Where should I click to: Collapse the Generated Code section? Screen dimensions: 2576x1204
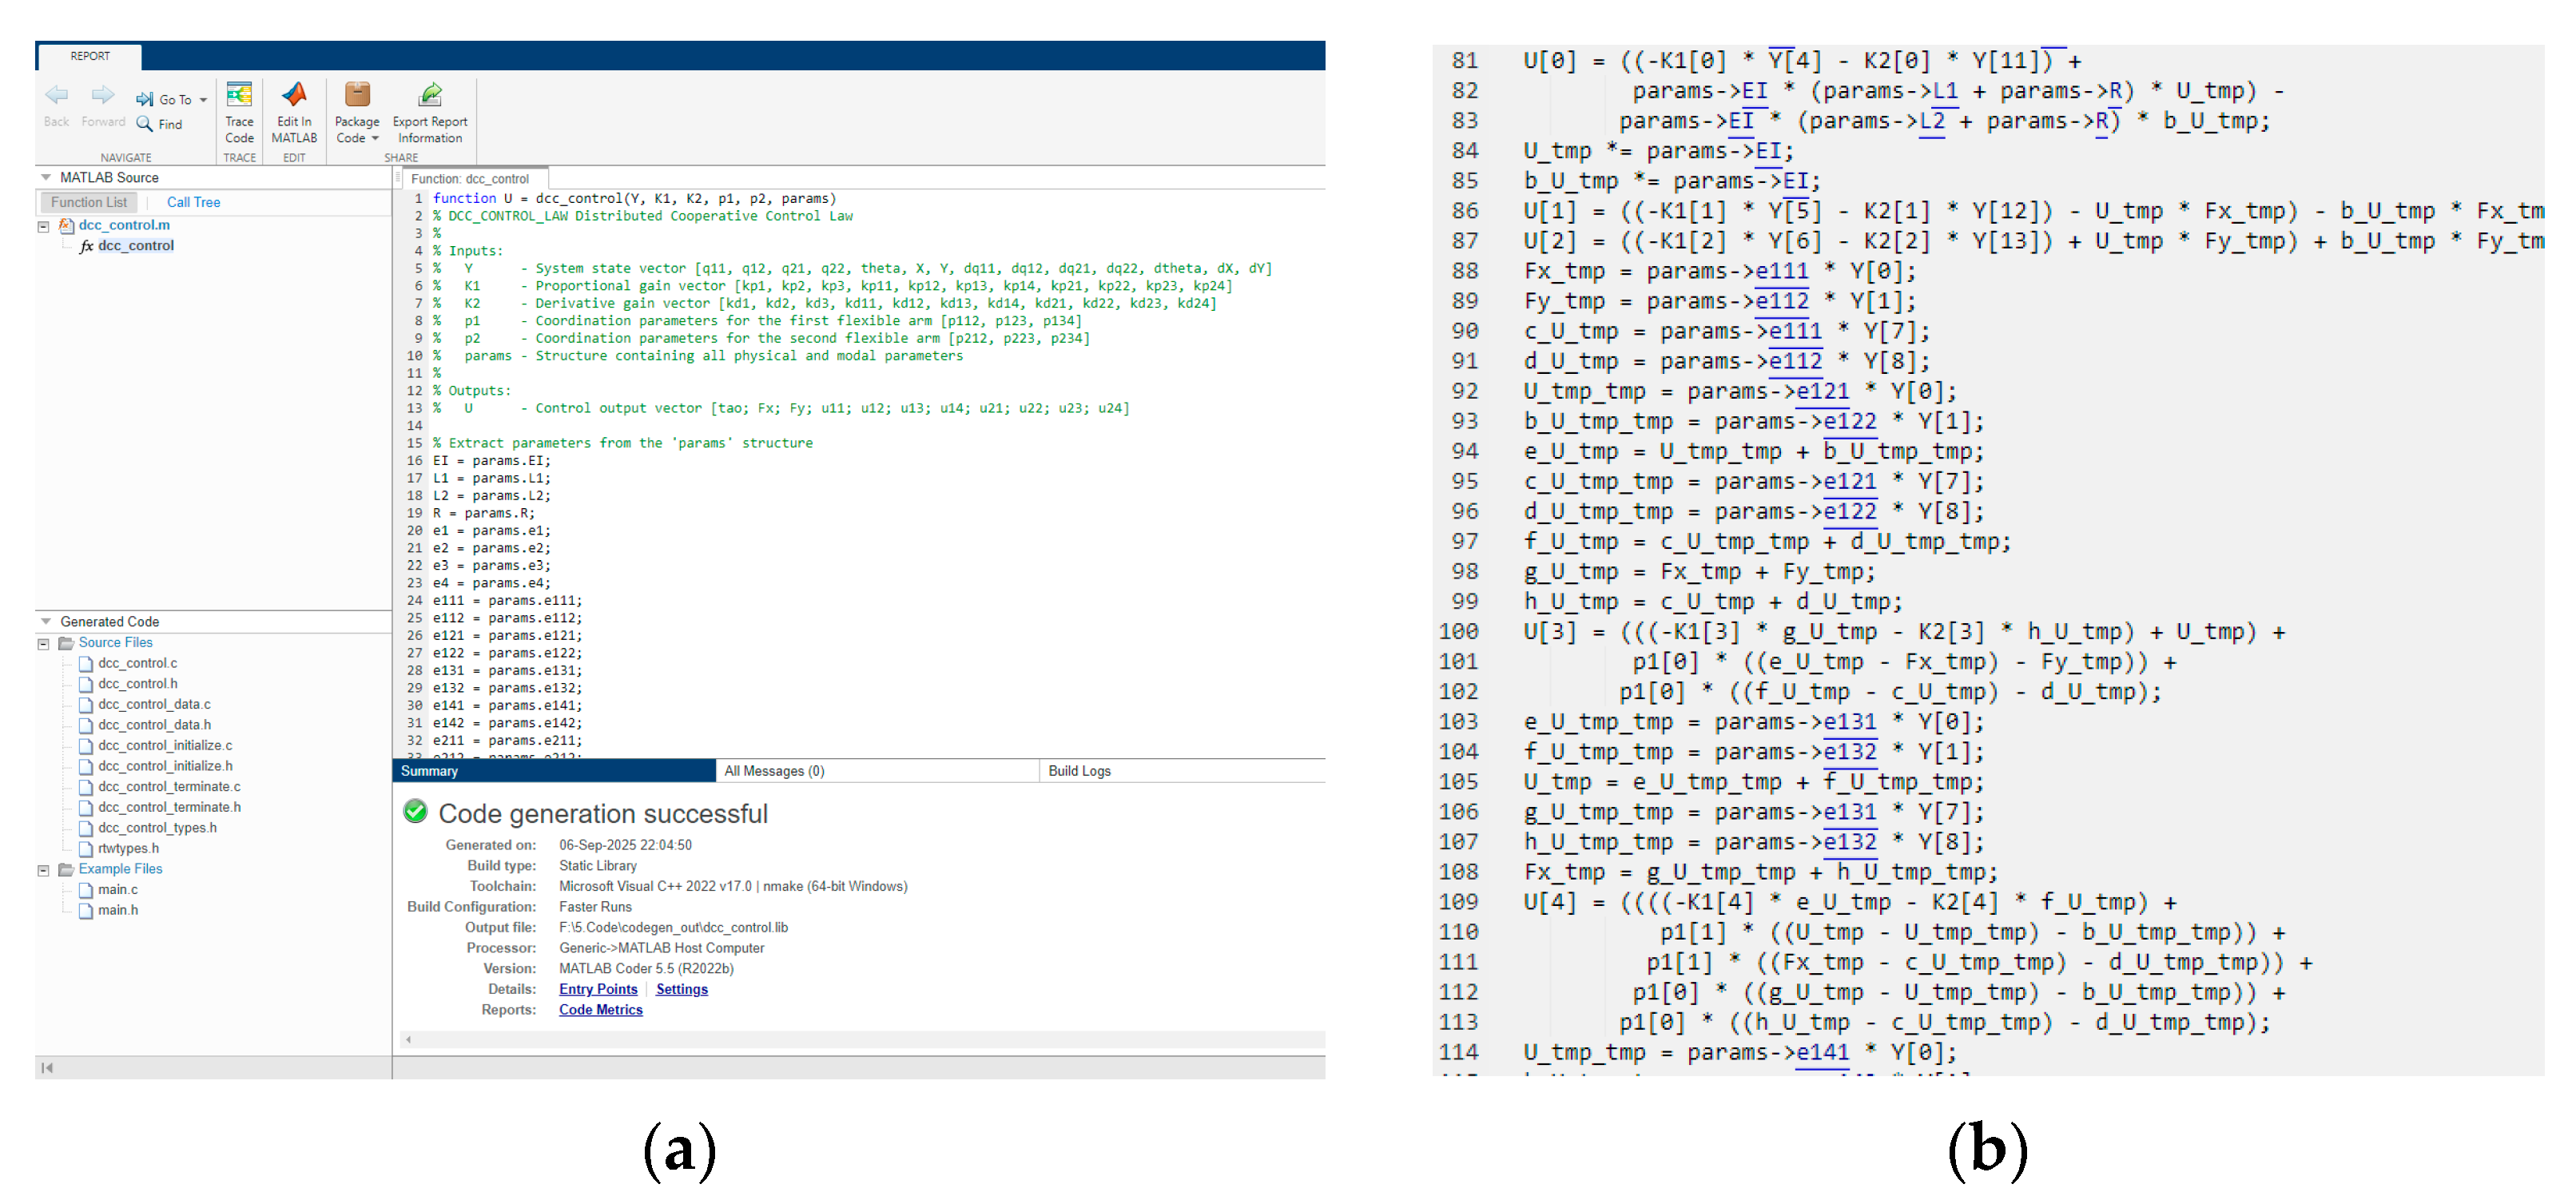(x=46, y=621)
